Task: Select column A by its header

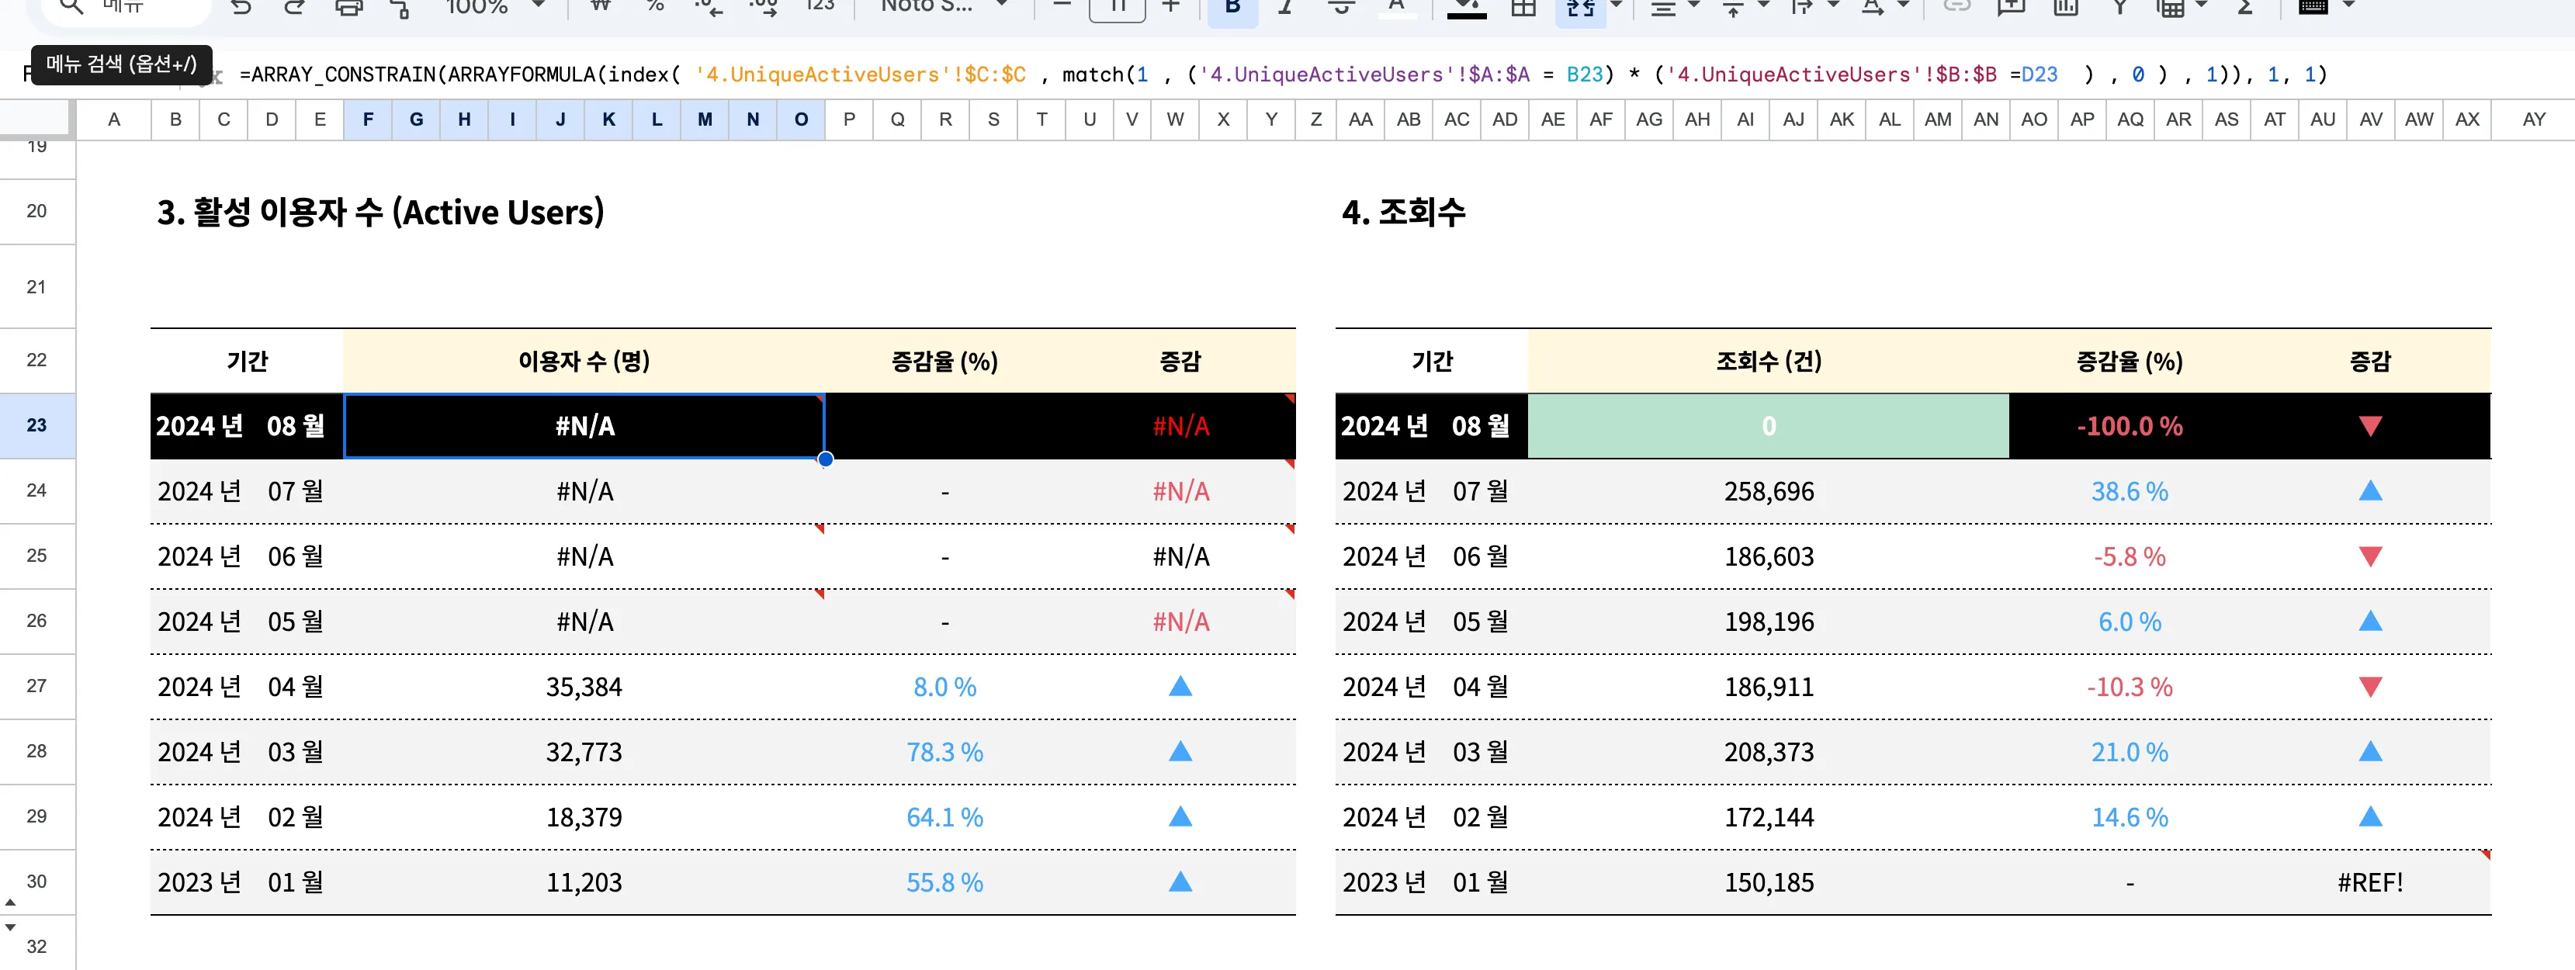Action: [x=114, y=119]
